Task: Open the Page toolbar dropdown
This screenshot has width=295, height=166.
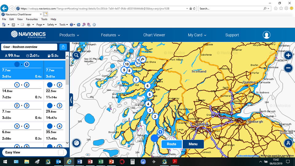Action: 40,25
